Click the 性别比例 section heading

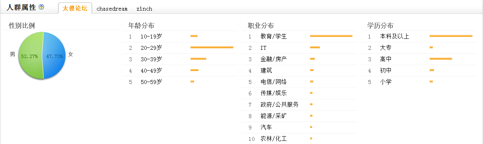[x=22, y=26]
